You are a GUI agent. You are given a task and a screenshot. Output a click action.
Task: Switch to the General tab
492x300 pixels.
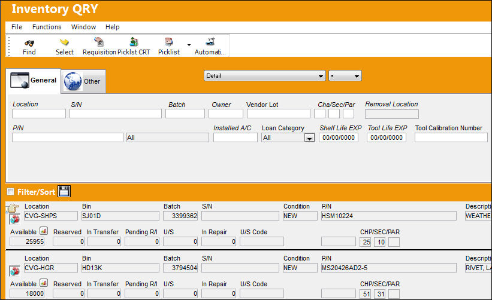[x=34, y=81]
